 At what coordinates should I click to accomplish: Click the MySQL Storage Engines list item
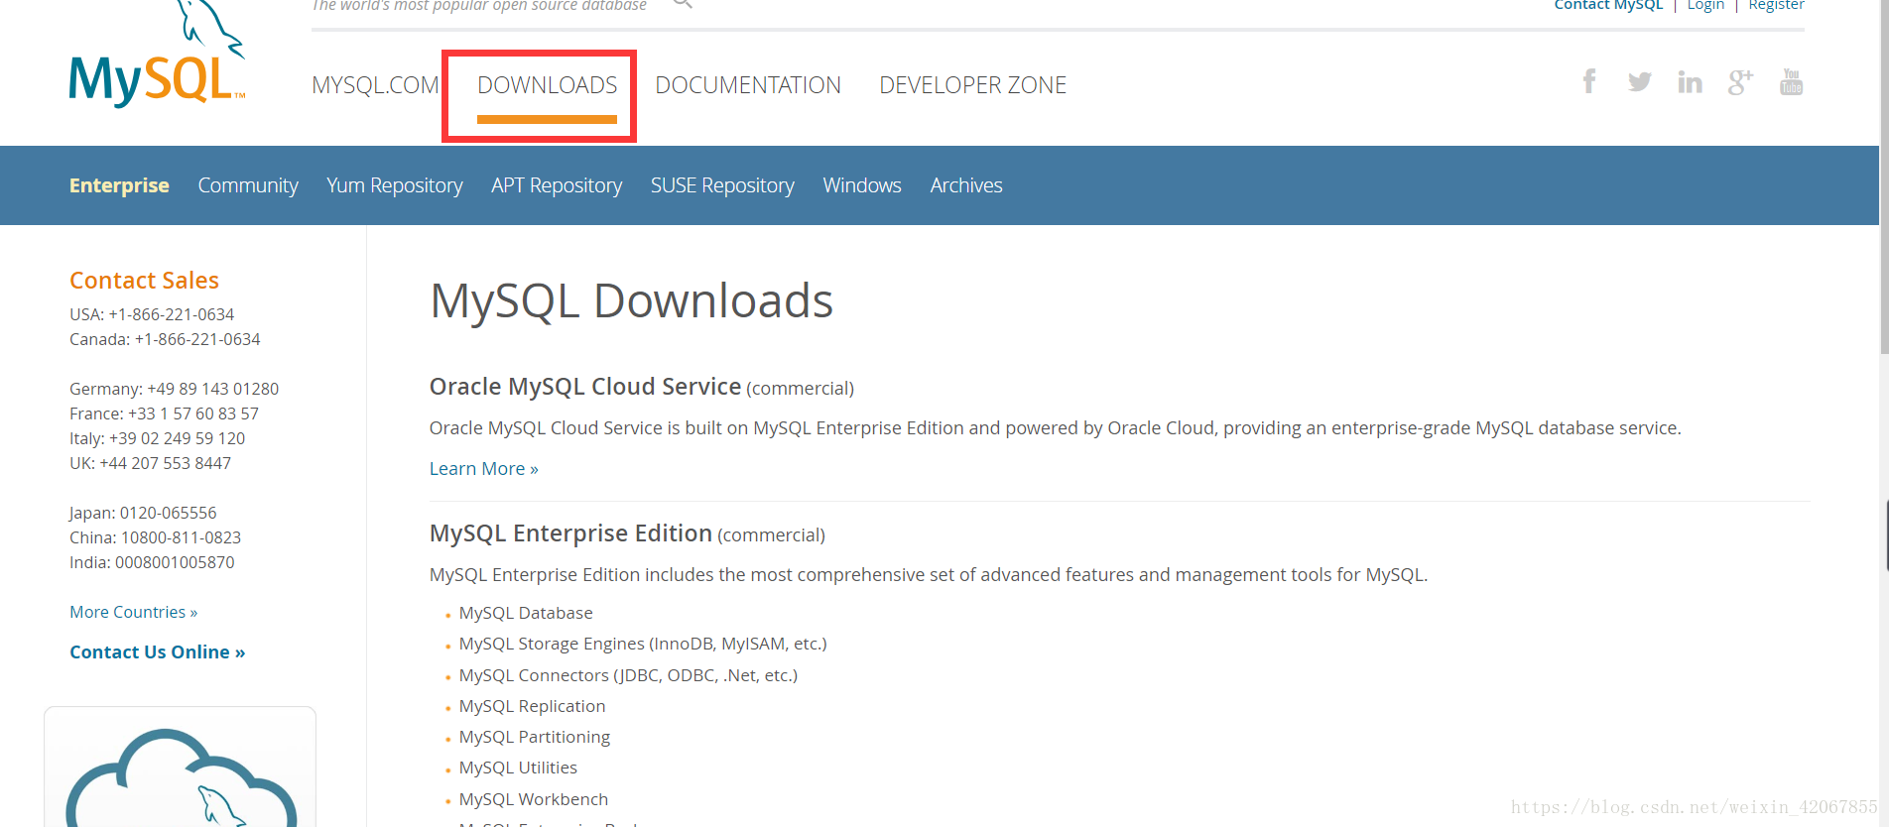643,644
